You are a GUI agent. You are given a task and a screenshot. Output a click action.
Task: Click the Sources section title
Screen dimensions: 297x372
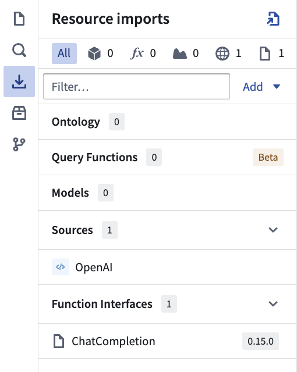pos(72,230)
